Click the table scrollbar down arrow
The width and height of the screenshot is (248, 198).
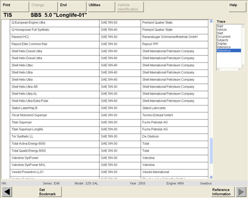211,177
